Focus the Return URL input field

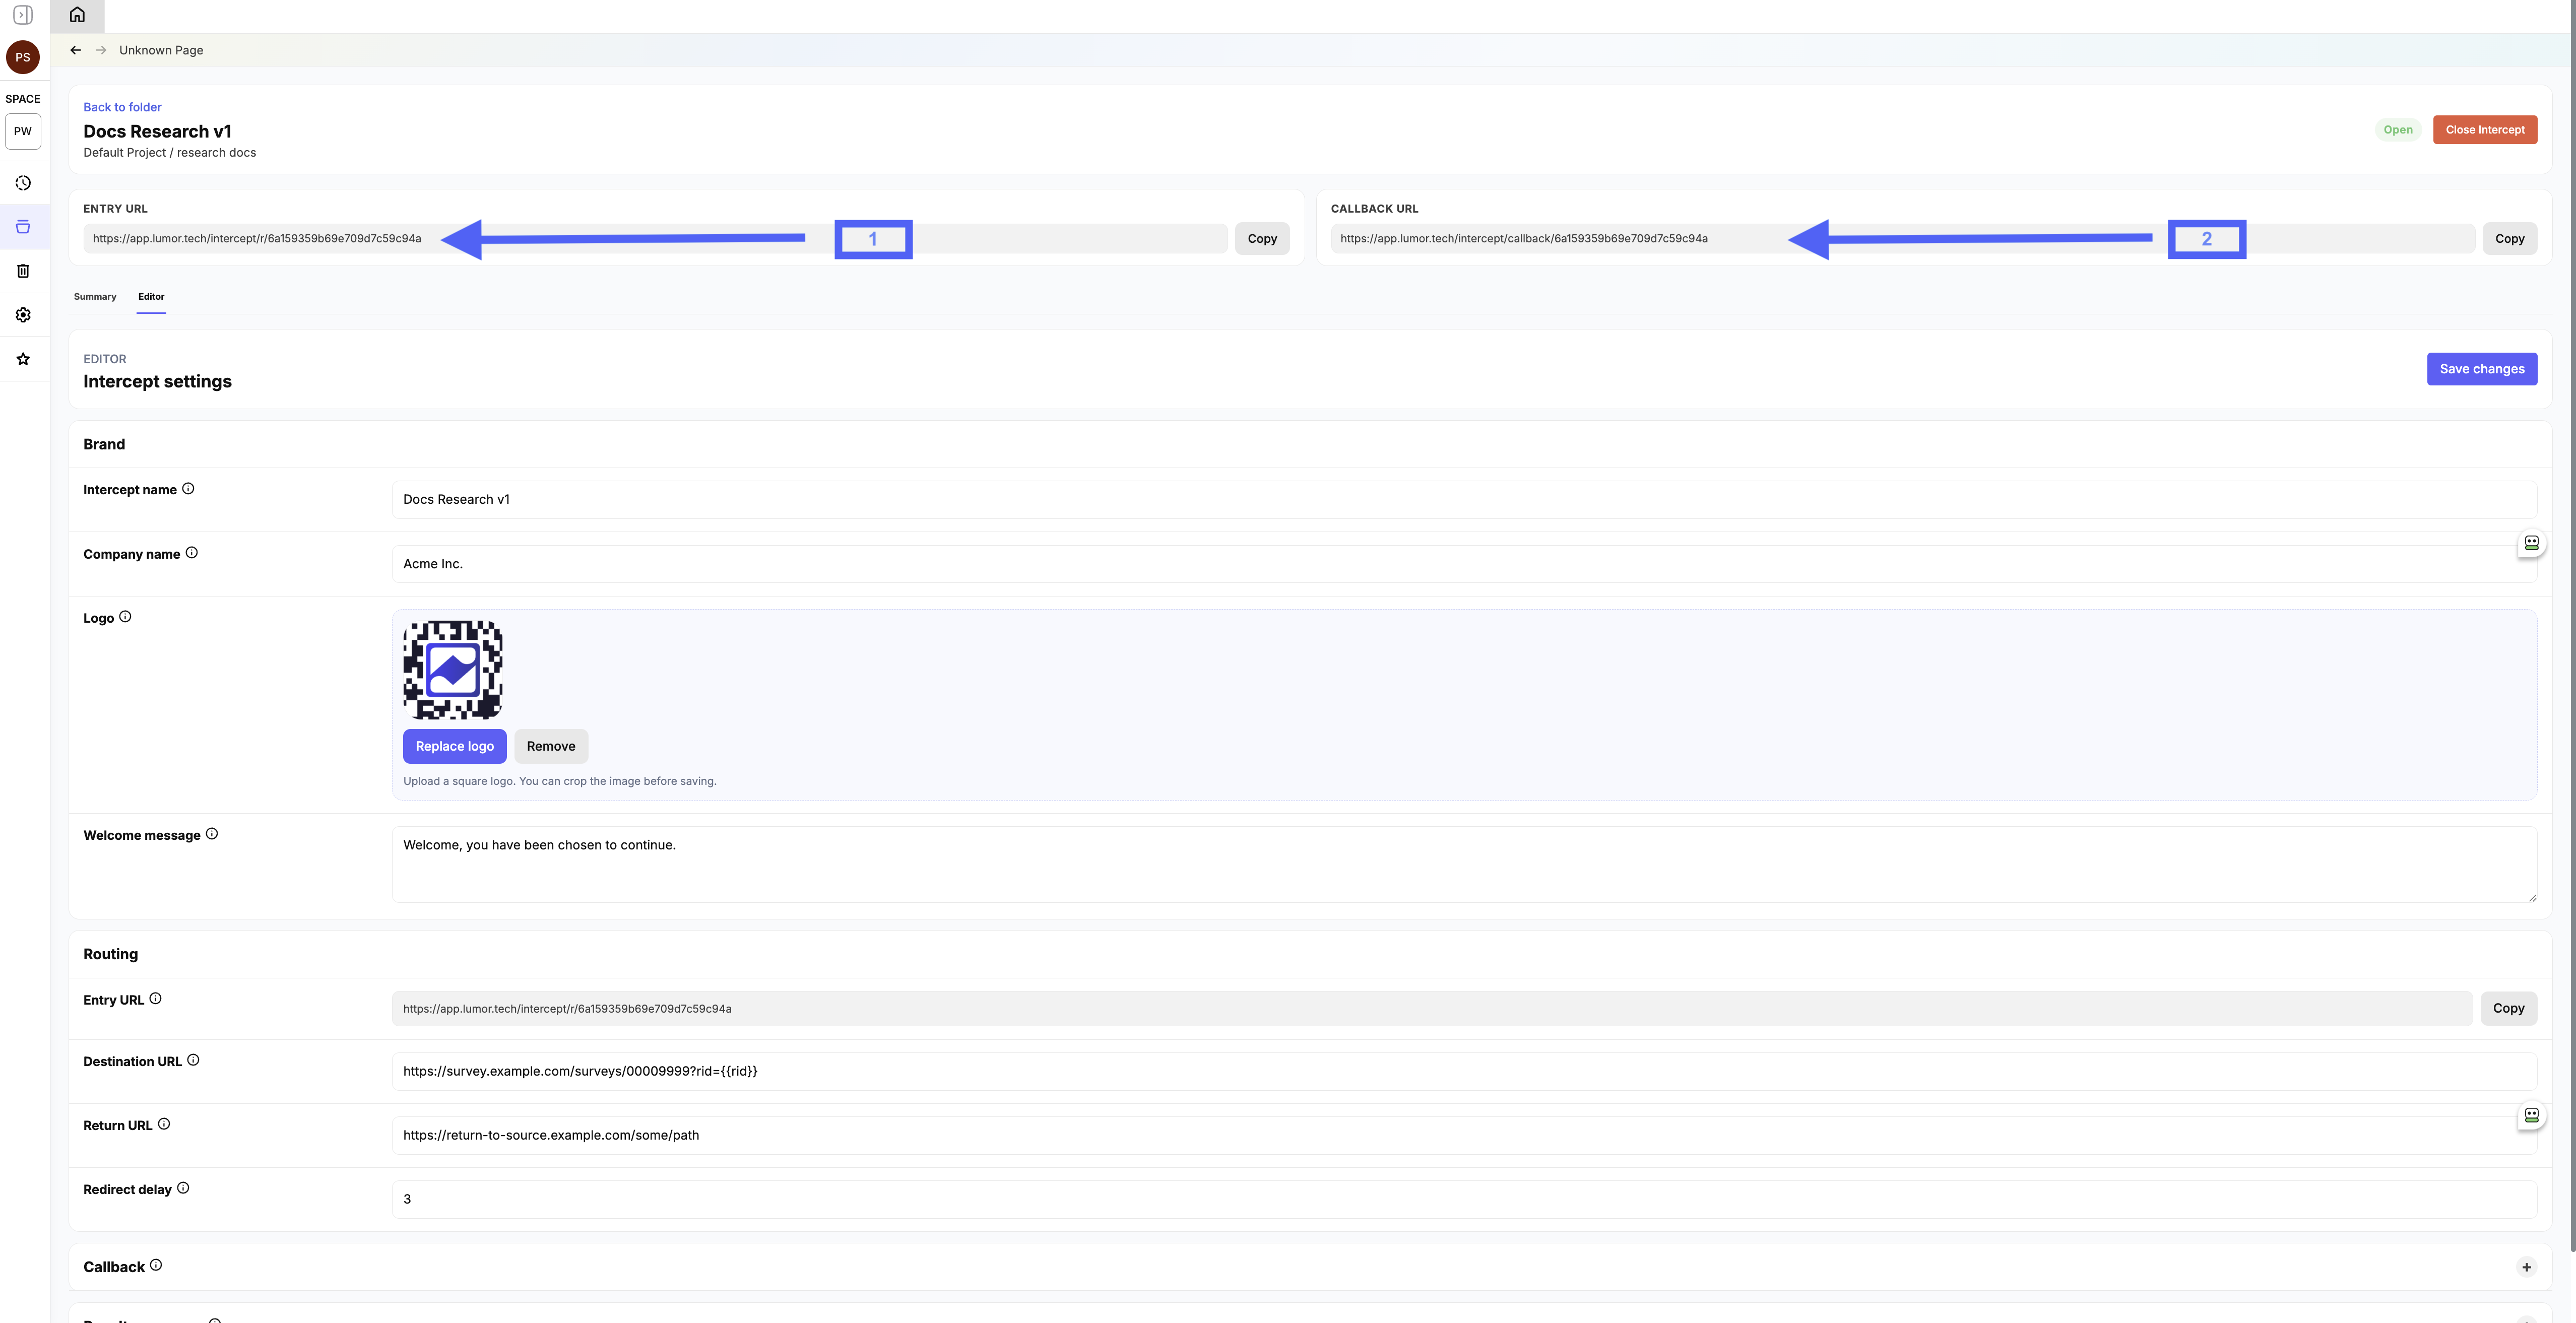coord(1464,1135)
